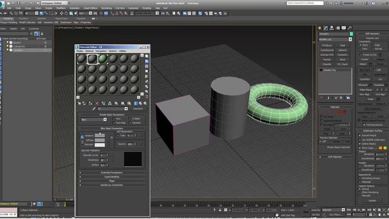
Task: Expand the Extended Parameters rollout
Action: click(112, 173)
